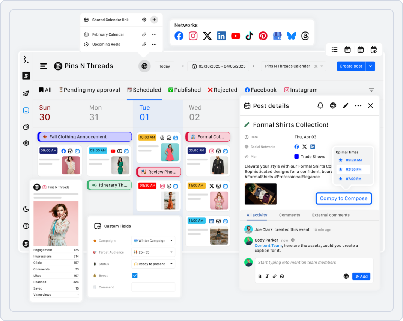This screenshot has width=403, height=321.
Task: Open the Comments tab in Post details
Action: (x=289, y=215)
